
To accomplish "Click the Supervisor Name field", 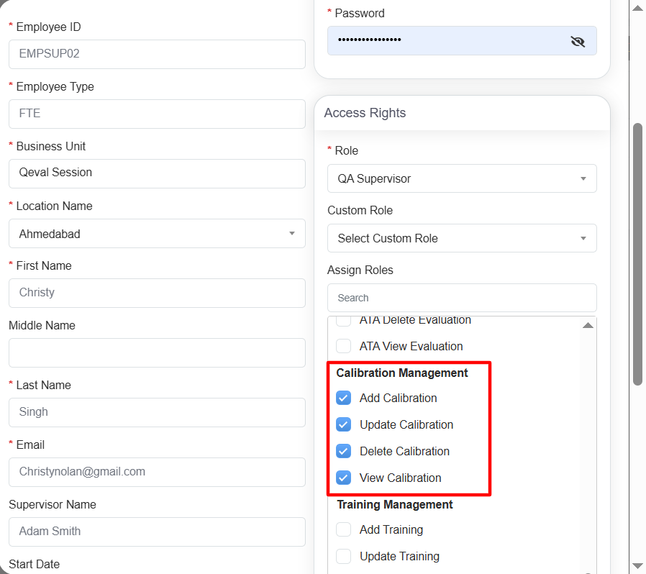I will click(x=157, y=532).
